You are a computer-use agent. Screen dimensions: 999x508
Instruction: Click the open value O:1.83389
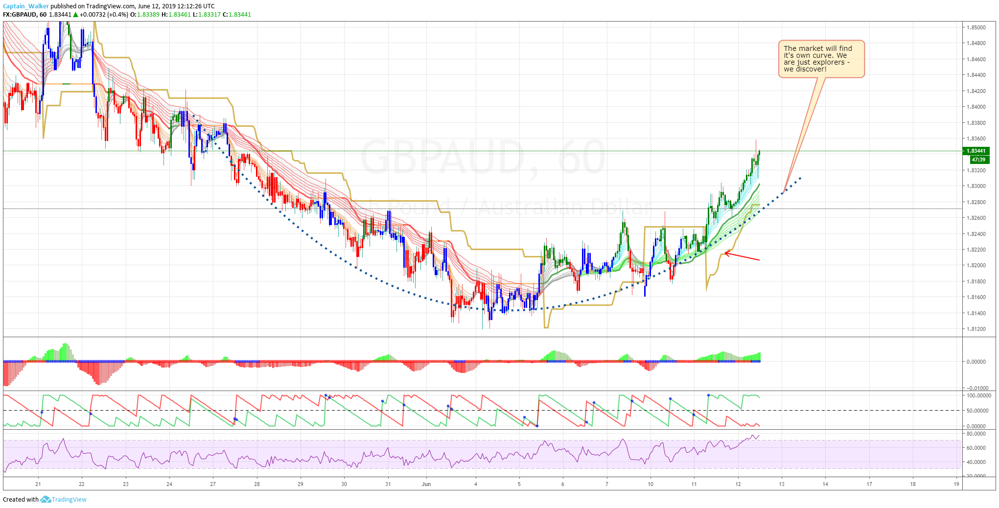(x=145, y=15)
